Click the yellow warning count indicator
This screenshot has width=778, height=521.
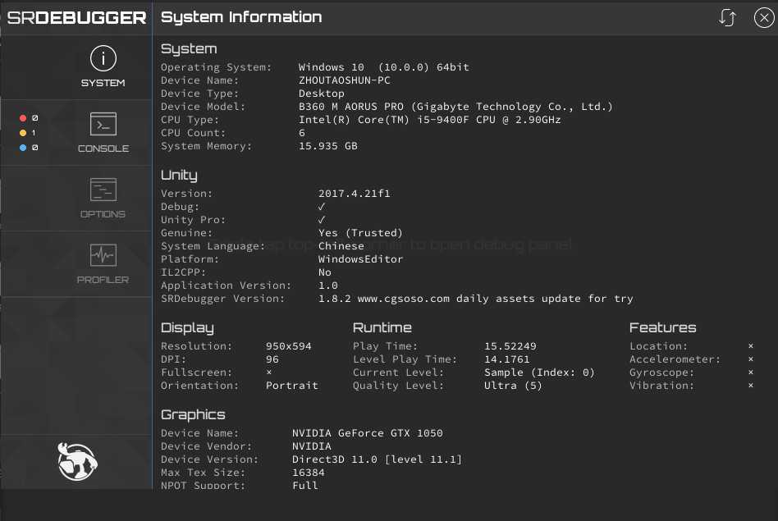coord(28,133)
